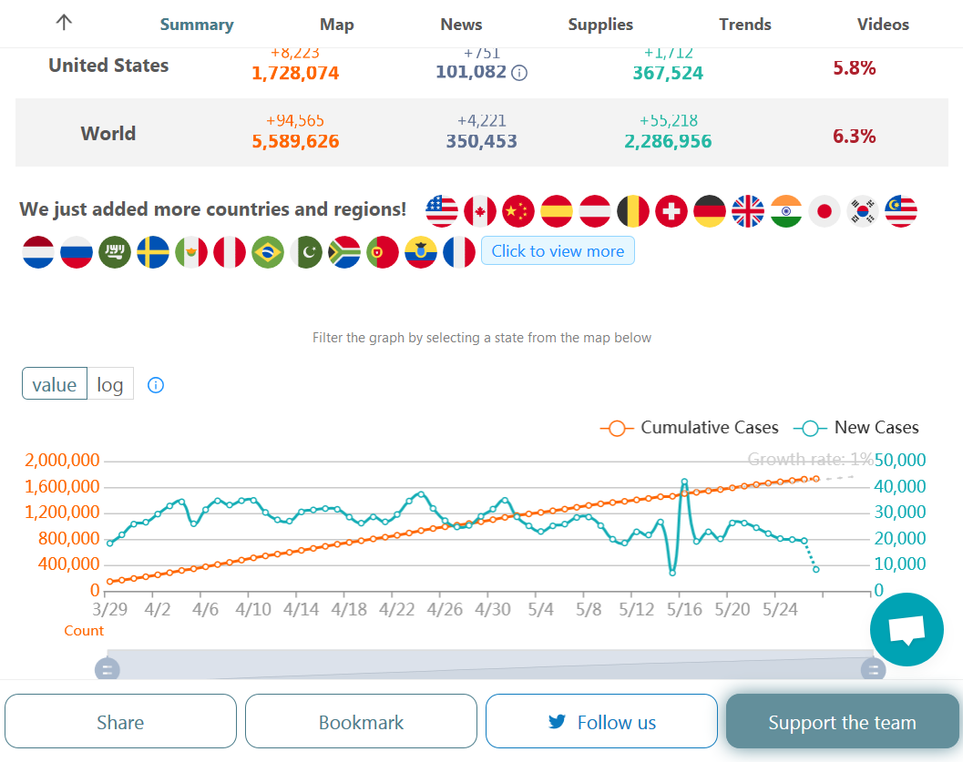Toggle the New Cases legend series
Screen dimensions: 963x762
[855, 428]
